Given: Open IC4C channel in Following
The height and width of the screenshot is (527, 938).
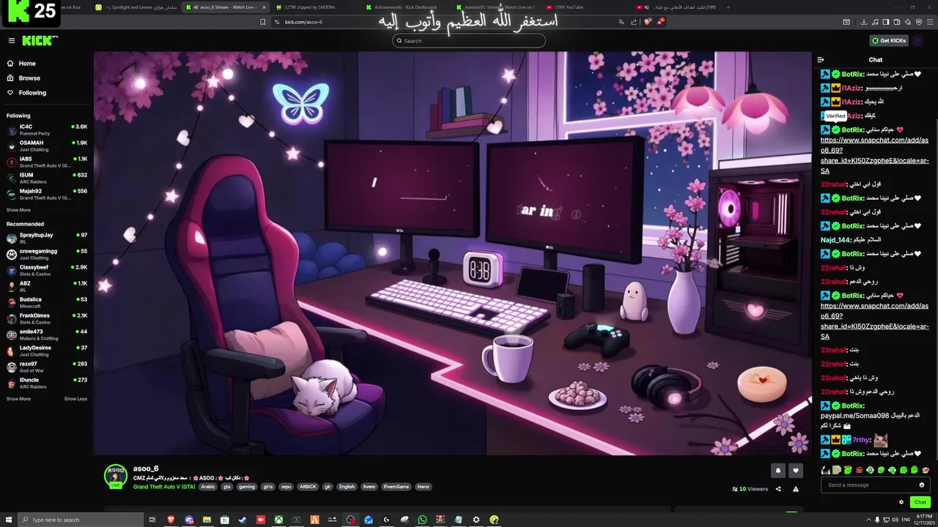Looking at the screenshot, I should [47, 130].
